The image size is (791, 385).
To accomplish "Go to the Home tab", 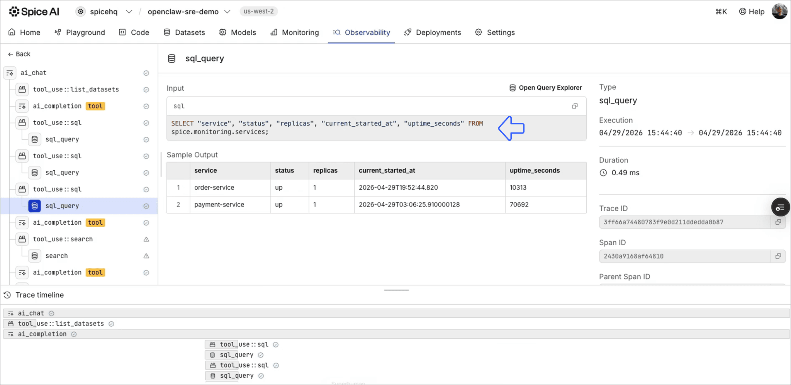I will point(24,32).
